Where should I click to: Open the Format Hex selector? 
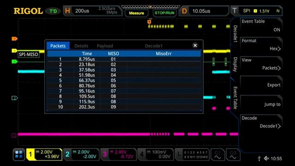(x=261, y=45)
